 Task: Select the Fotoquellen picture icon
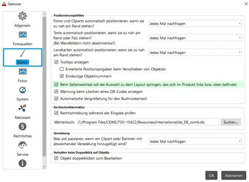[22, 35]
